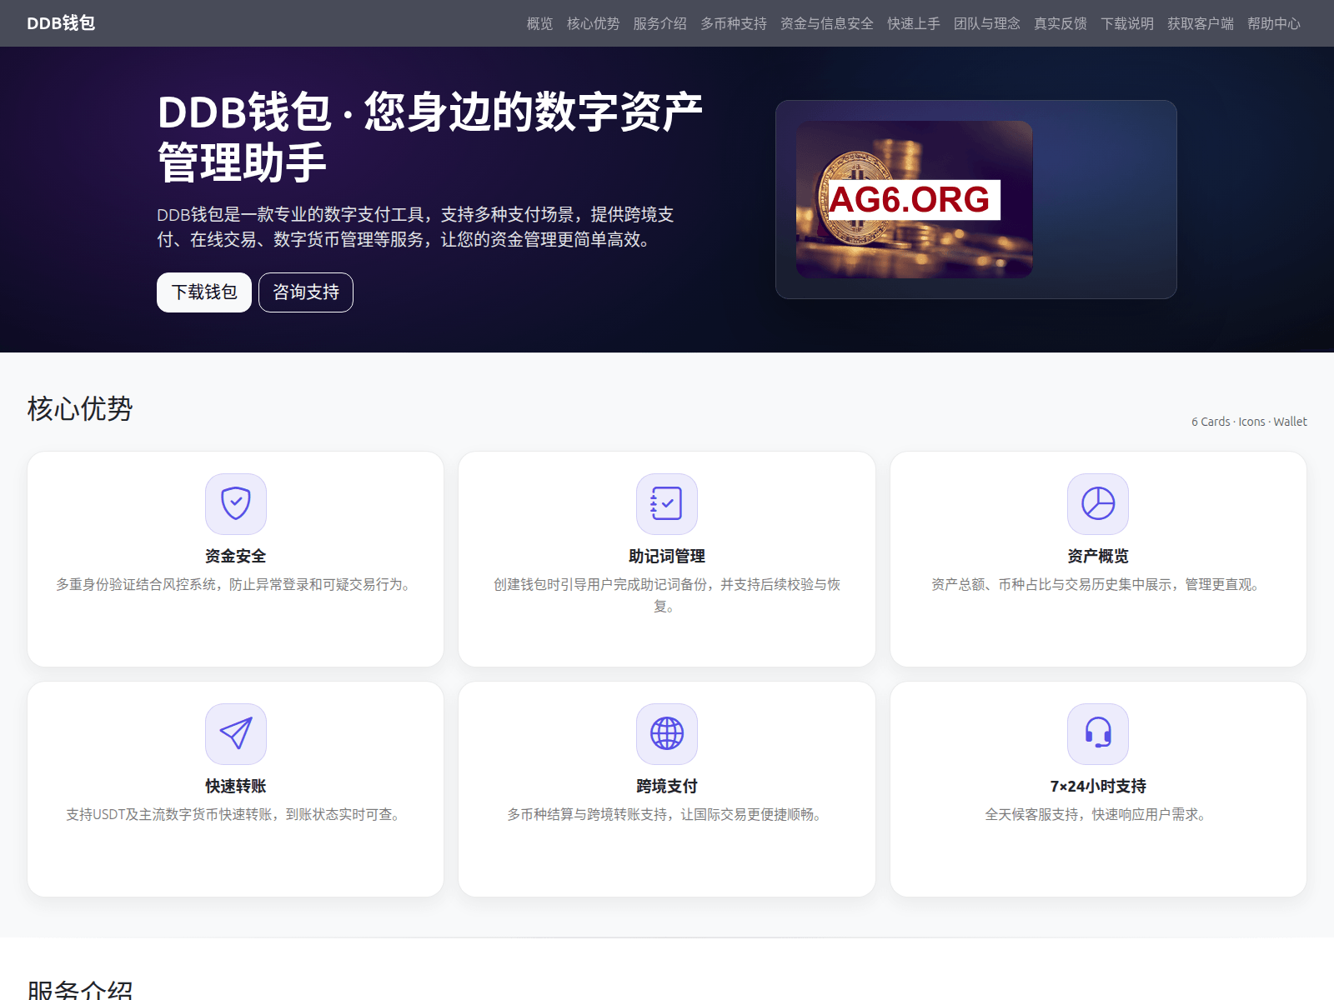Click the description 支持USDT及主流数字货币快速转账

coord(236,814)
